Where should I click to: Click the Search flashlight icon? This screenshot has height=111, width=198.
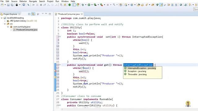click(146, 5)
